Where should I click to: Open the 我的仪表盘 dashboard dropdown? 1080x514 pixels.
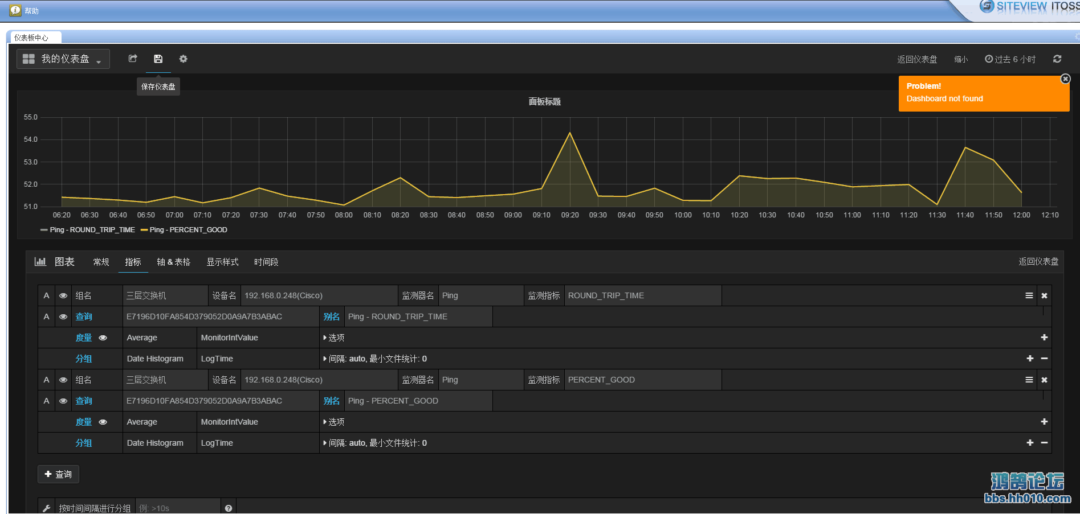pos(63,59)
